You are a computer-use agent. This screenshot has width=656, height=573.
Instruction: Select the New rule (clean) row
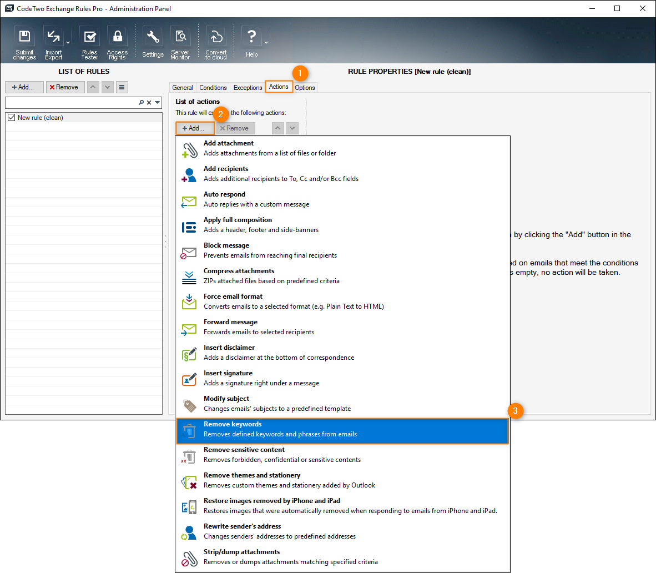[84, 118]
